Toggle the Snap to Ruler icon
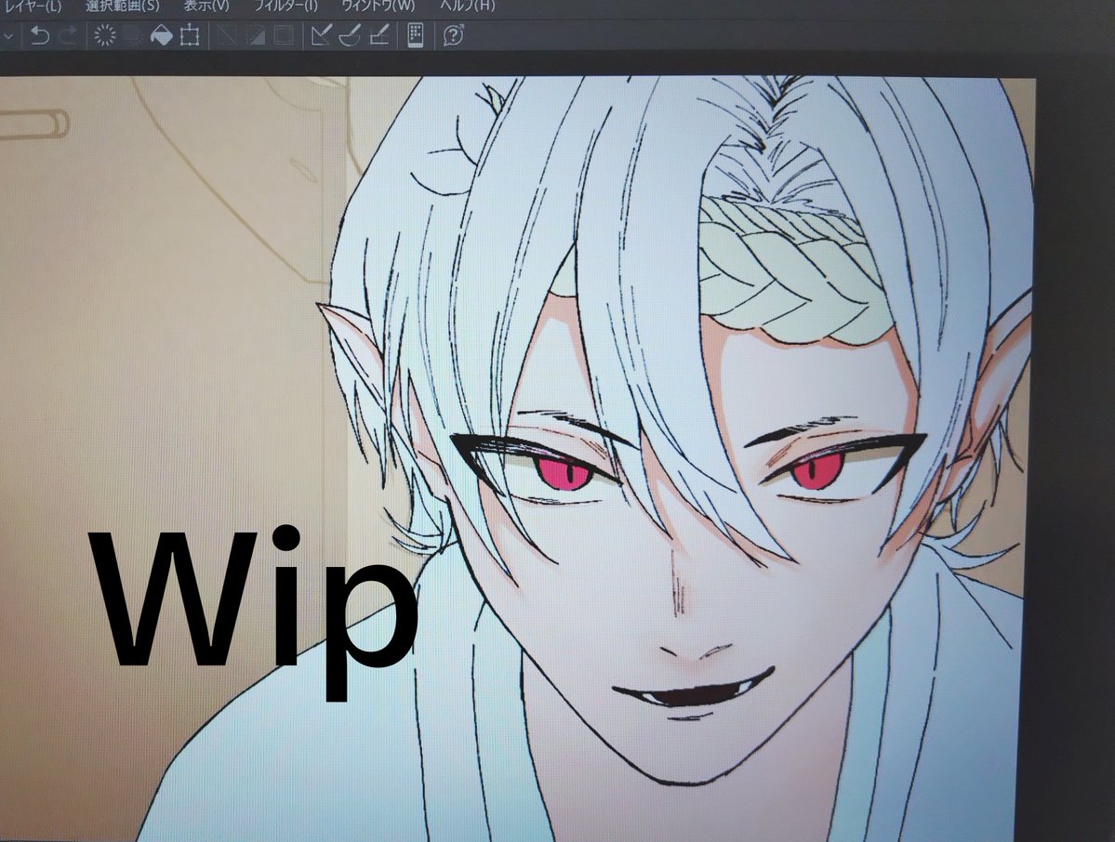Screen dimensions: 1115x842 click(322, 34)
